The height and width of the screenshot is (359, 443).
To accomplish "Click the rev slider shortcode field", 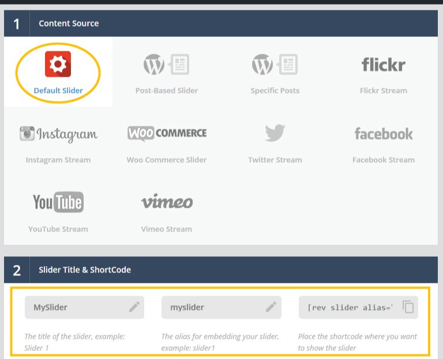I will [x=358, y=307].
